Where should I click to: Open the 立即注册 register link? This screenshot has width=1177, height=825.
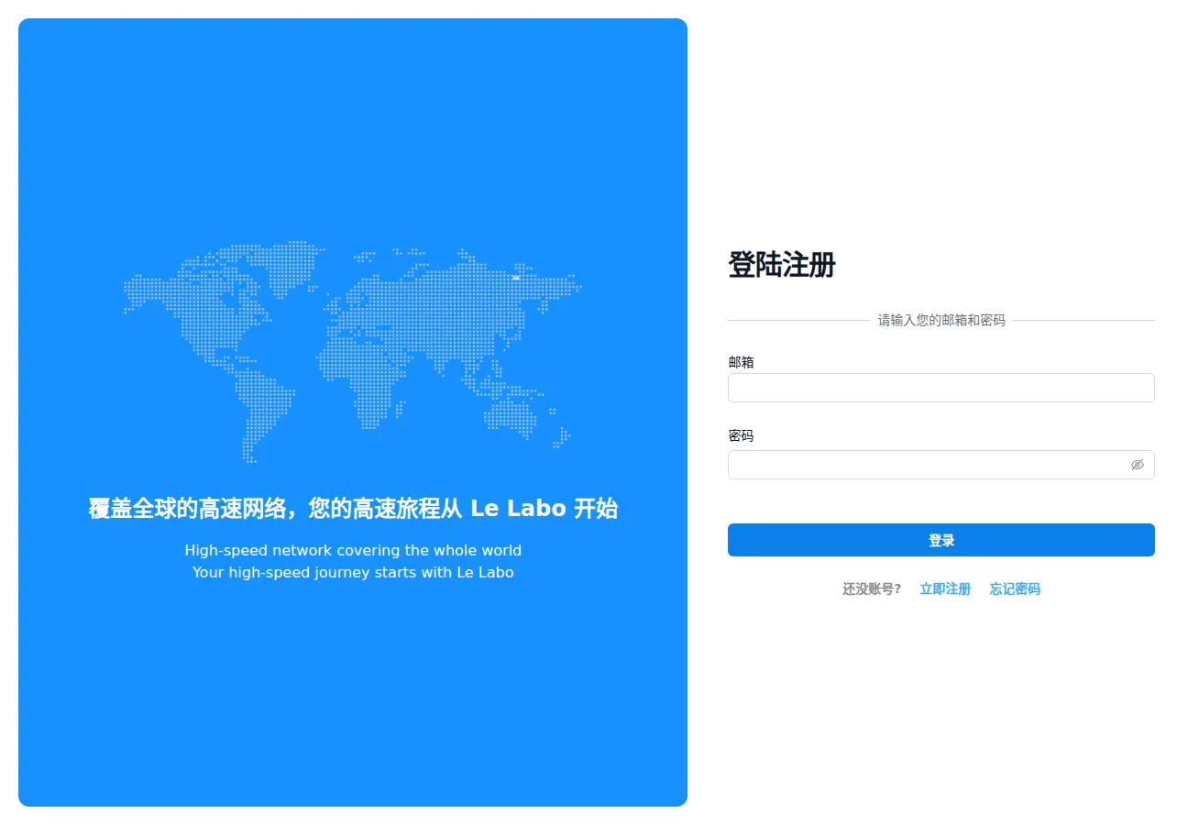tap(945, 589)
